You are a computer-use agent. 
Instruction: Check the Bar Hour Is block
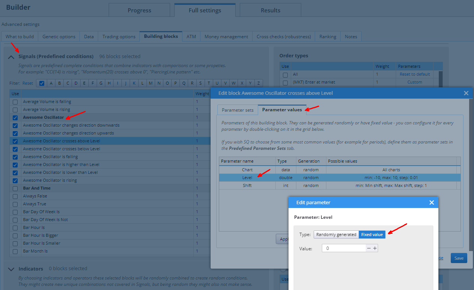tap(15, 227)
